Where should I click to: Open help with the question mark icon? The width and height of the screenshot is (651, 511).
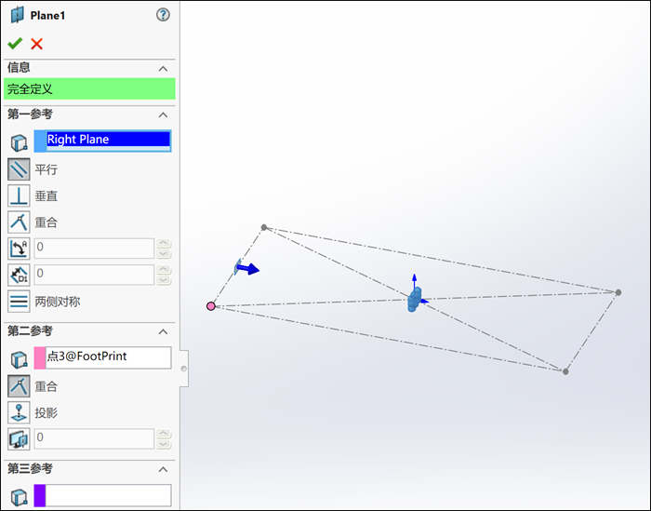pyautogui.click(x=163, y=15)
